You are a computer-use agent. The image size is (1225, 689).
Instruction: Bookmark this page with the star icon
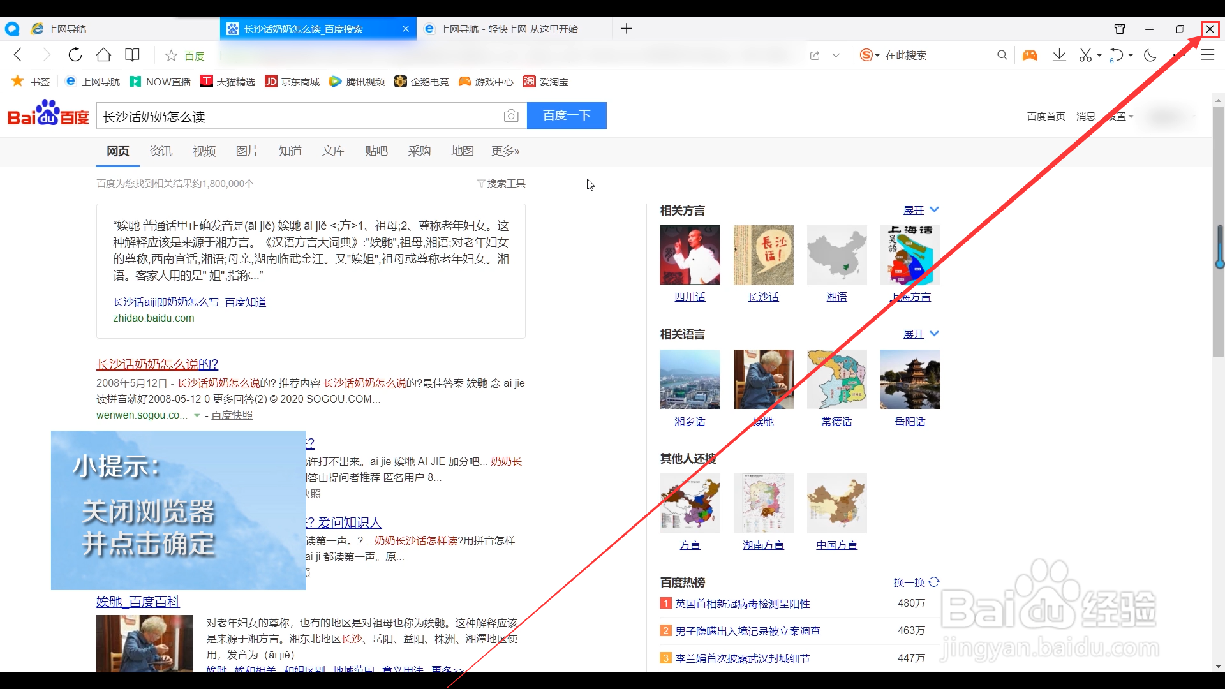point(171,56)
